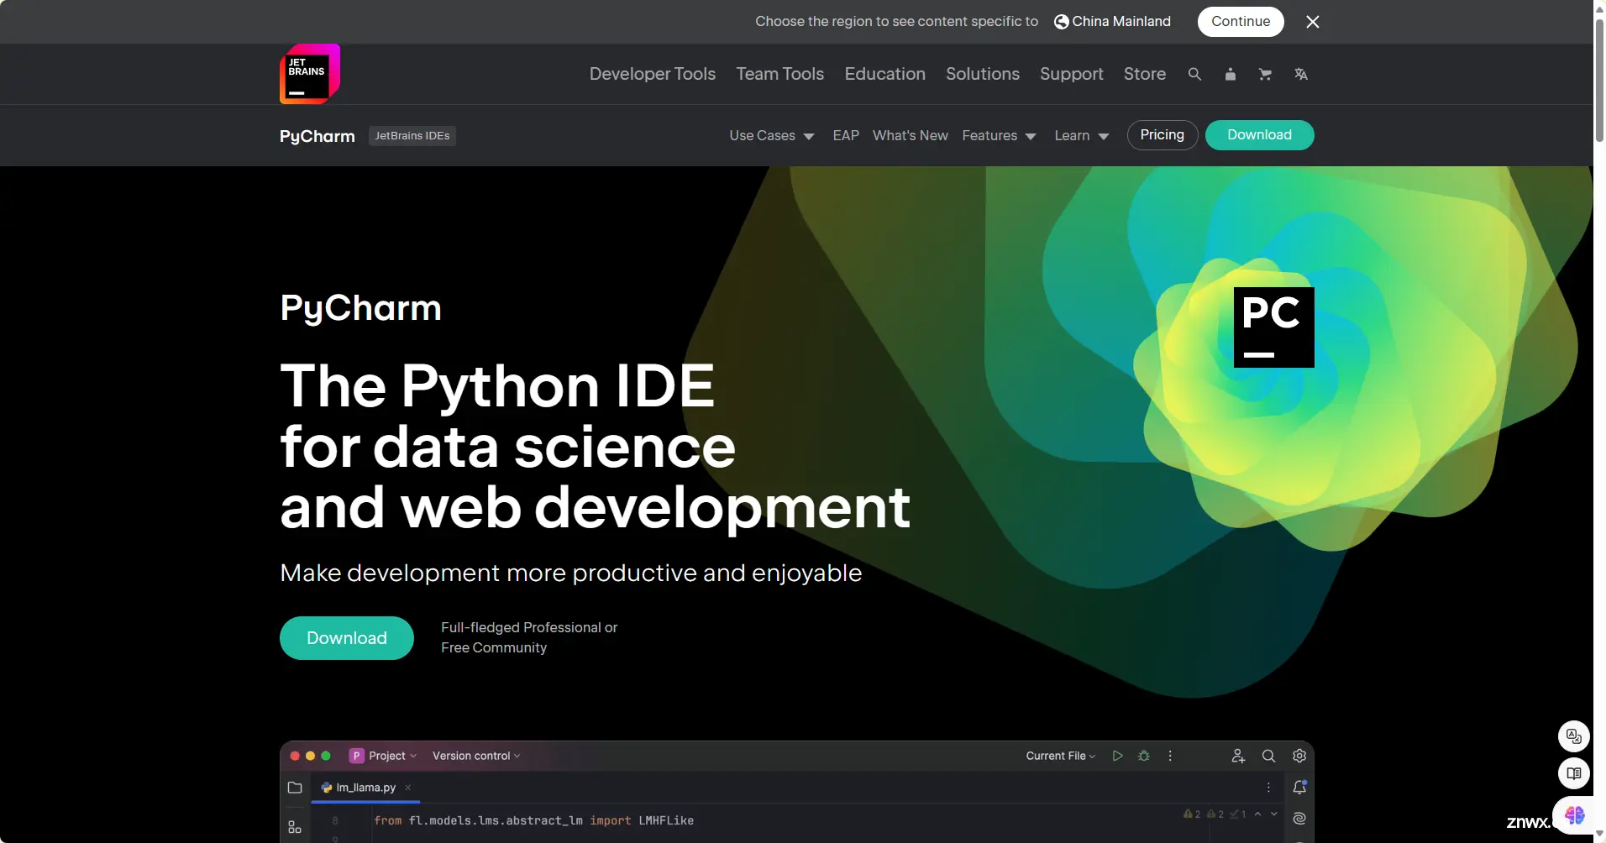Open the site search magnifier icon
Image resolution: width=1606 pixels, height=843 pixels.
pyautogui.click(x=1194, y=74)
